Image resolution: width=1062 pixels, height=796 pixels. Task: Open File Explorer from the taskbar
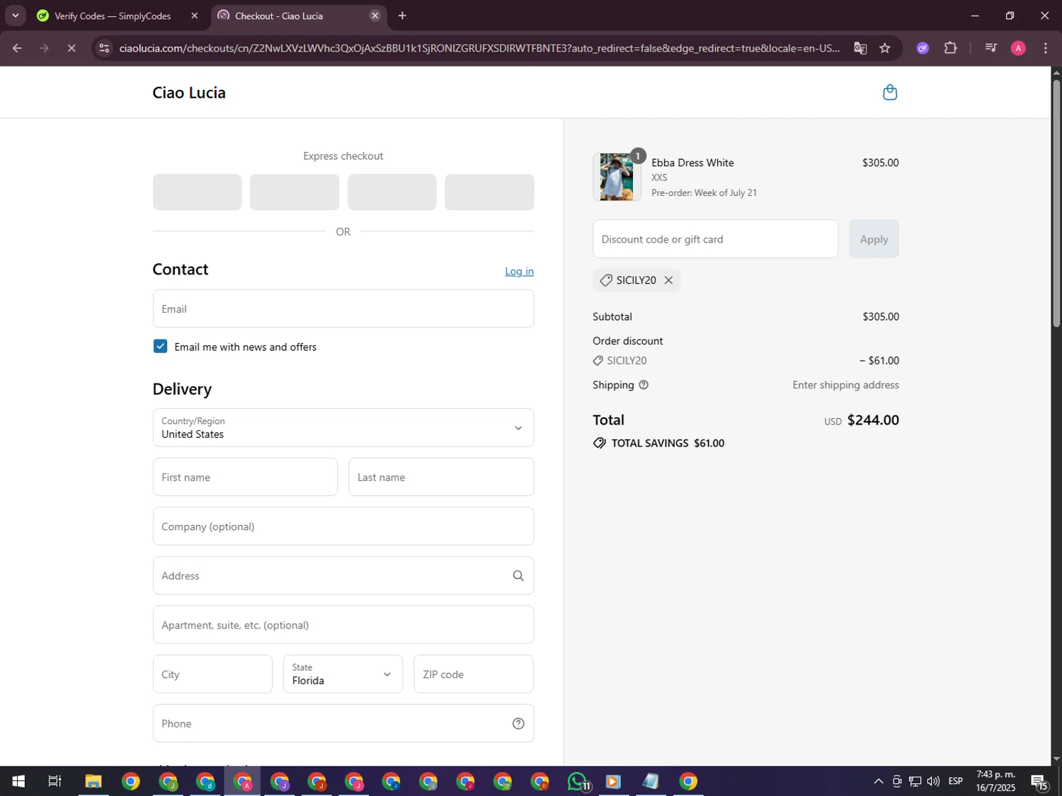pos(93,781)
